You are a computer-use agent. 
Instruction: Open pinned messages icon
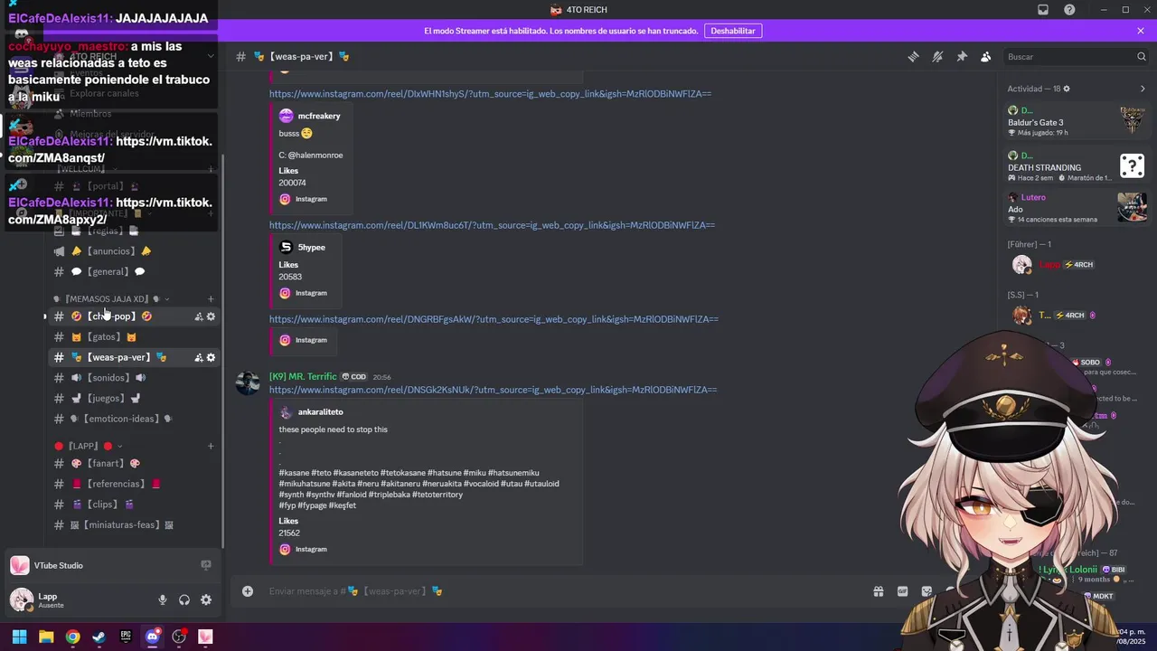point(962,56)
